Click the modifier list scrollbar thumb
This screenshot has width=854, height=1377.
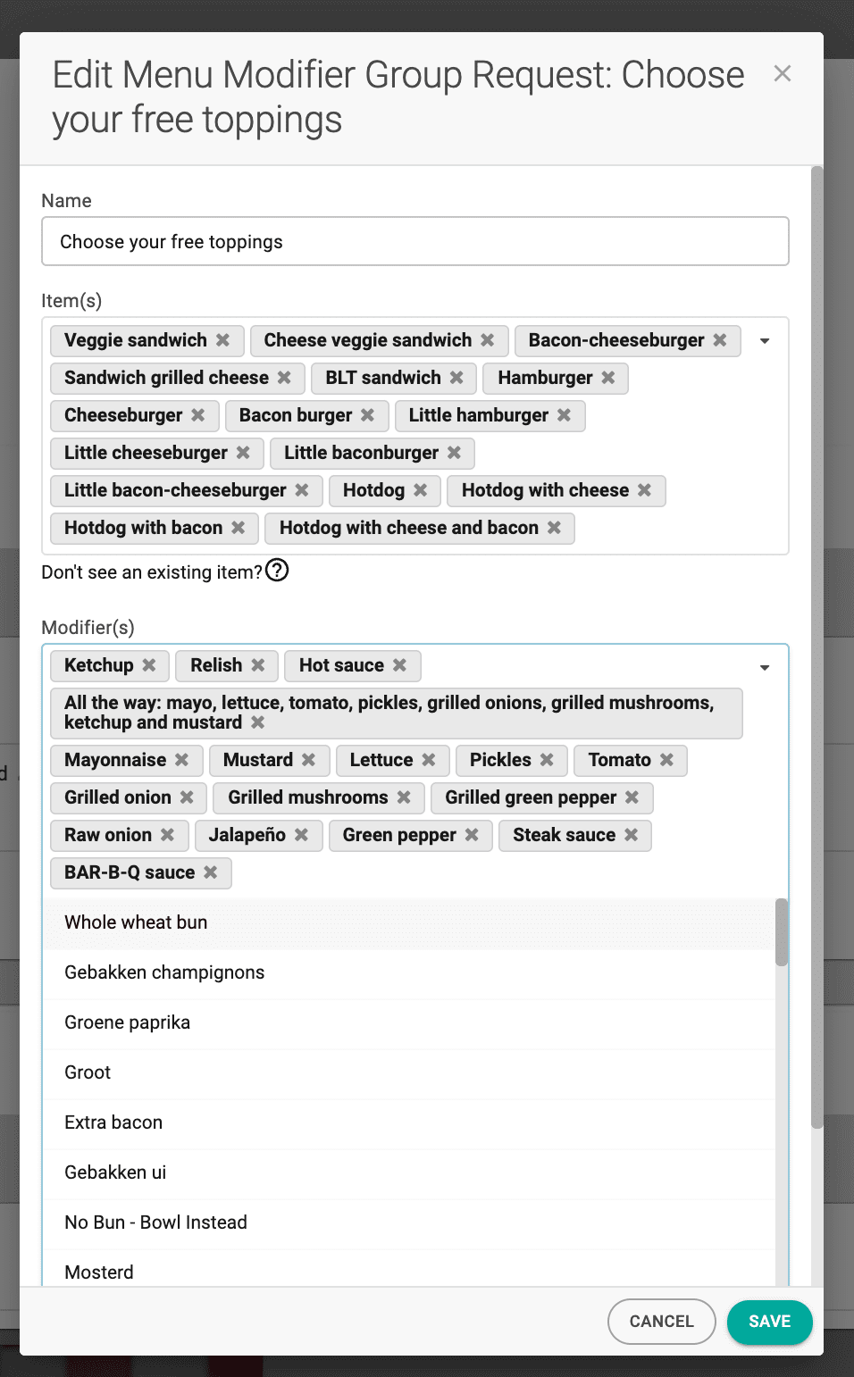tap(782, 932)
